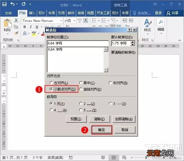Select leader option 3 ----(3)

tap(110, 104)
